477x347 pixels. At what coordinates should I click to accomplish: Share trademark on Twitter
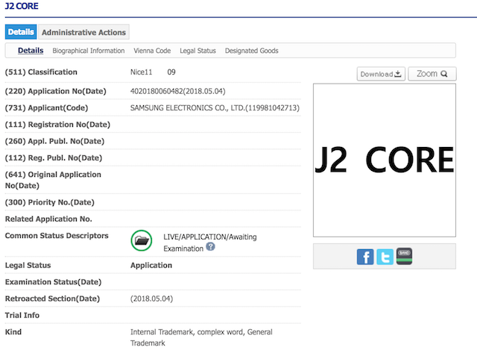click(x=385, y=257)
